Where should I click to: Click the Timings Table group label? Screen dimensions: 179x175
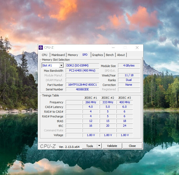click(x=50, y=95)
